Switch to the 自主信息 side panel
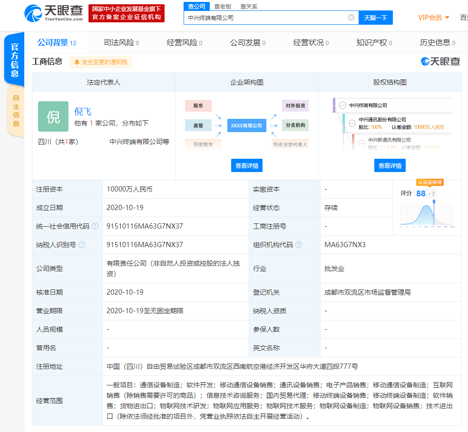 click(16, 109)
